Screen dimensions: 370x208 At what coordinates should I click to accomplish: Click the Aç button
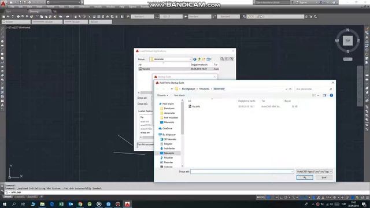tap(305, 177)
